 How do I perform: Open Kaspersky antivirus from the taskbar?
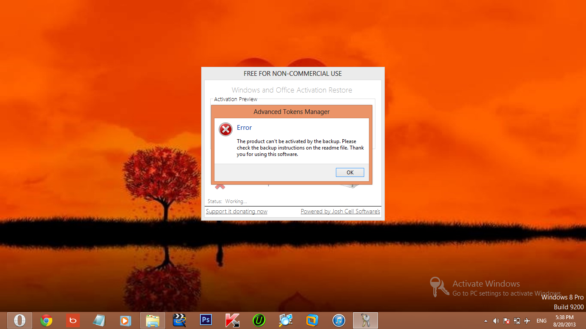coord(232,320)
